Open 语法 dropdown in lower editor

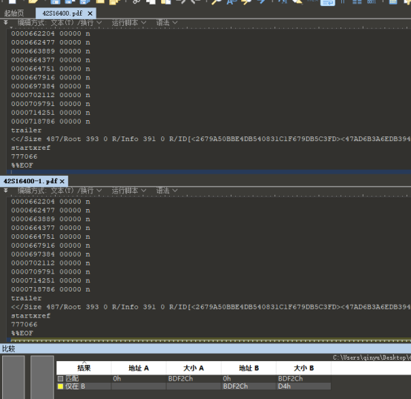tap(167, 191)
